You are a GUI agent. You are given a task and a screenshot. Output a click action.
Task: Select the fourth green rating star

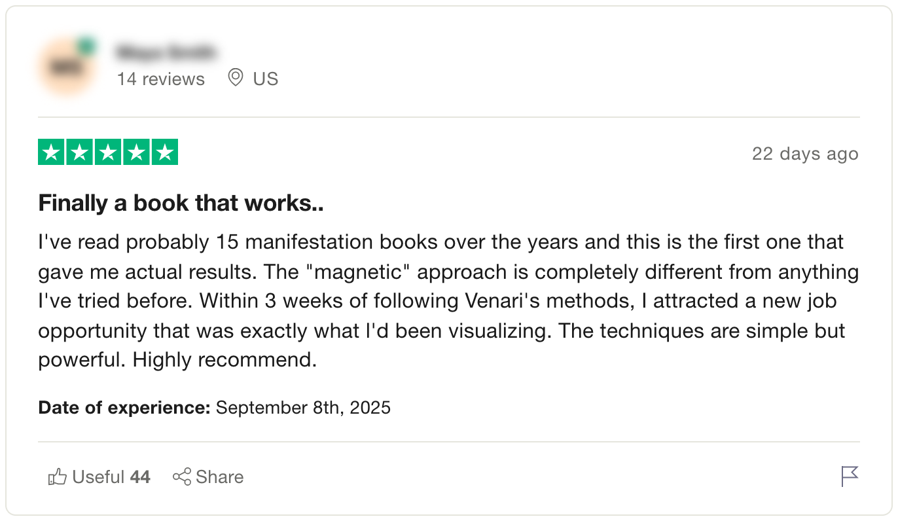click(x=136, y=153)
